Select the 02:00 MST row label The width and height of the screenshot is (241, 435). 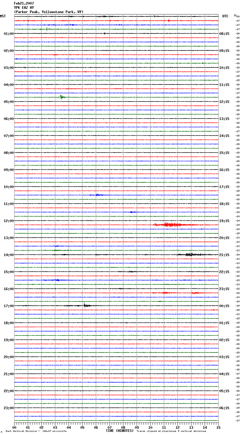[x=9, y=51]
